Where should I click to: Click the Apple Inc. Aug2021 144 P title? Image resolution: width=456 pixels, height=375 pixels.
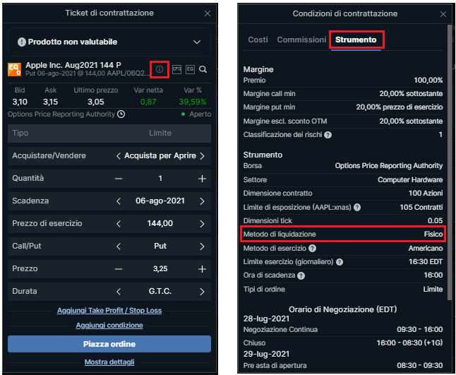coord(73,65)
